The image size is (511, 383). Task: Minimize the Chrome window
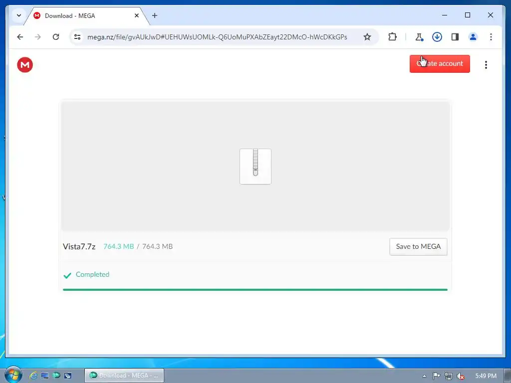[445, 15]
